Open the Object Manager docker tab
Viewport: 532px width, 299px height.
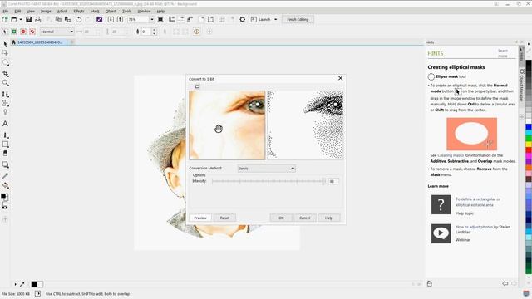522,86
